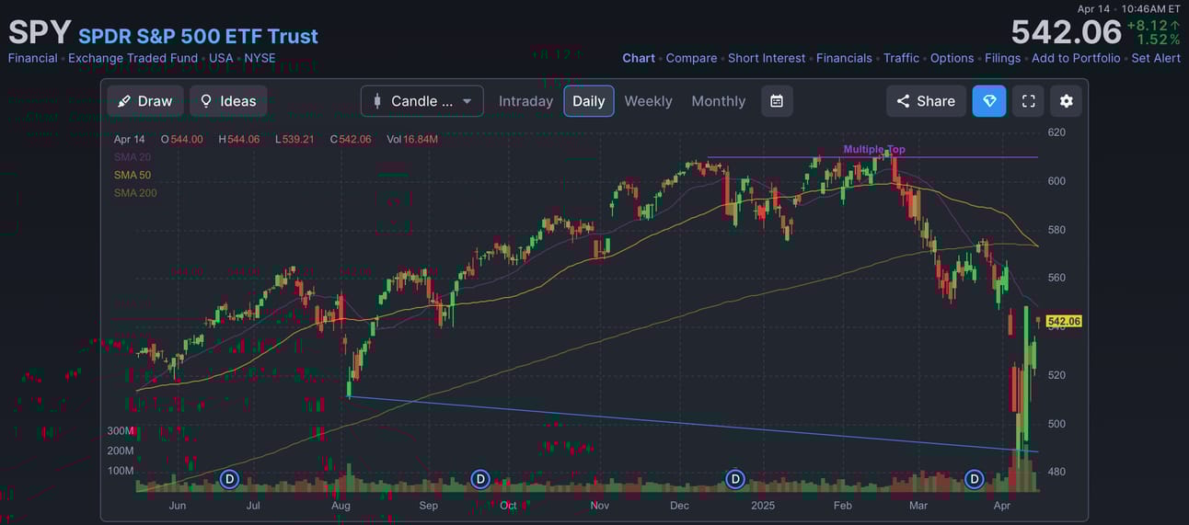The height and width of the screenshot is (525, 1189).
Task: Click Add to Portfolio
Action: tap(1076, 58)
